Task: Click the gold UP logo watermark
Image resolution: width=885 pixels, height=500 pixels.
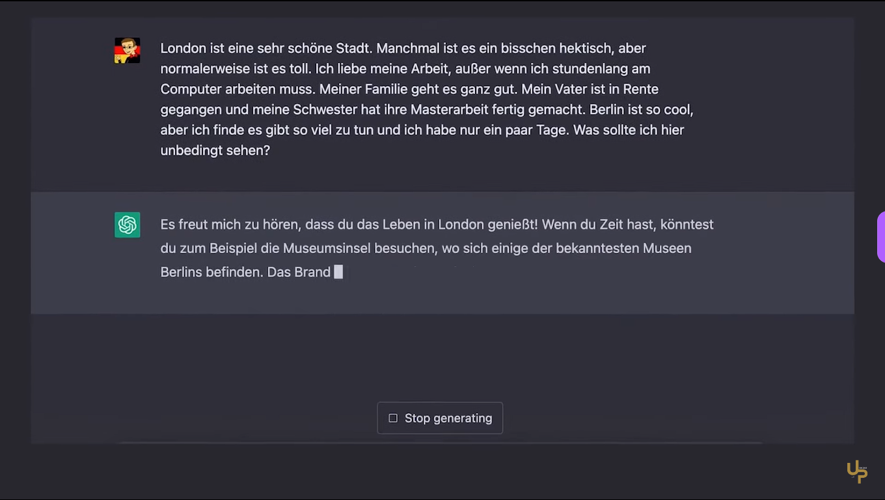Action: pyautogui.click(x=857, y=471)
